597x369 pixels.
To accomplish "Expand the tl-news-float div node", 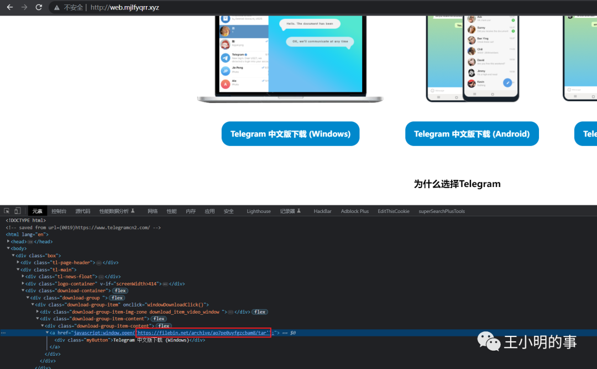I will click(x=23, y=277).
